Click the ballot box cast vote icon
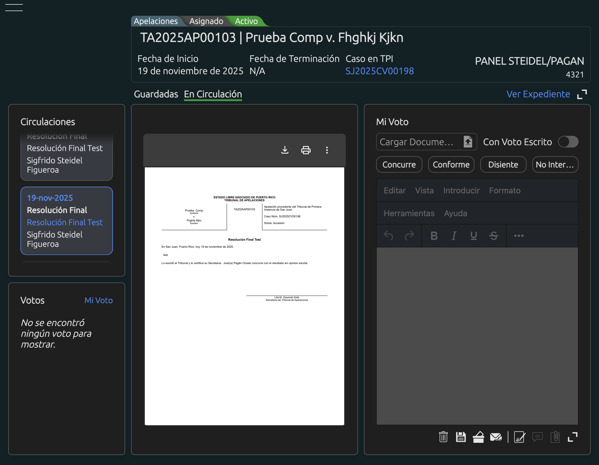 pos(478,437)
